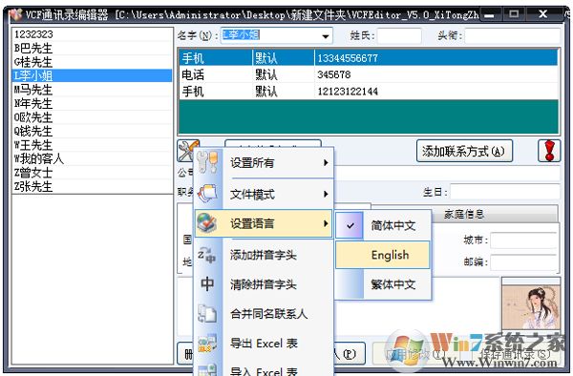Select contact Q钱先生
Screen dimensions: 573x376
pos(92,132)
